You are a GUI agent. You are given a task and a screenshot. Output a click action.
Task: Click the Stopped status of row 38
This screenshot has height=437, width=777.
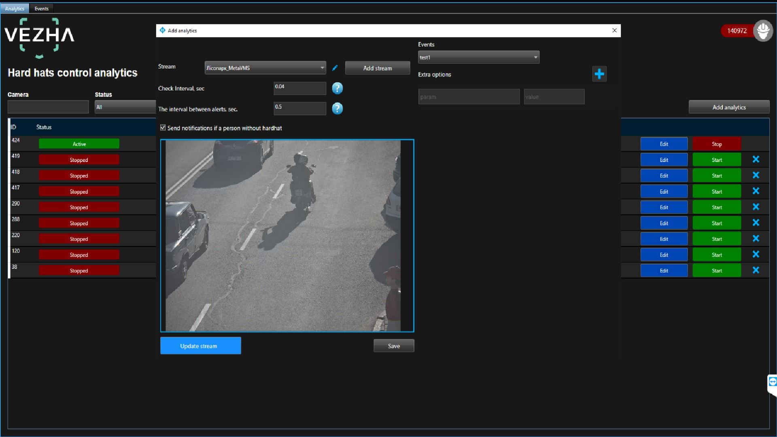coord(79,271)
